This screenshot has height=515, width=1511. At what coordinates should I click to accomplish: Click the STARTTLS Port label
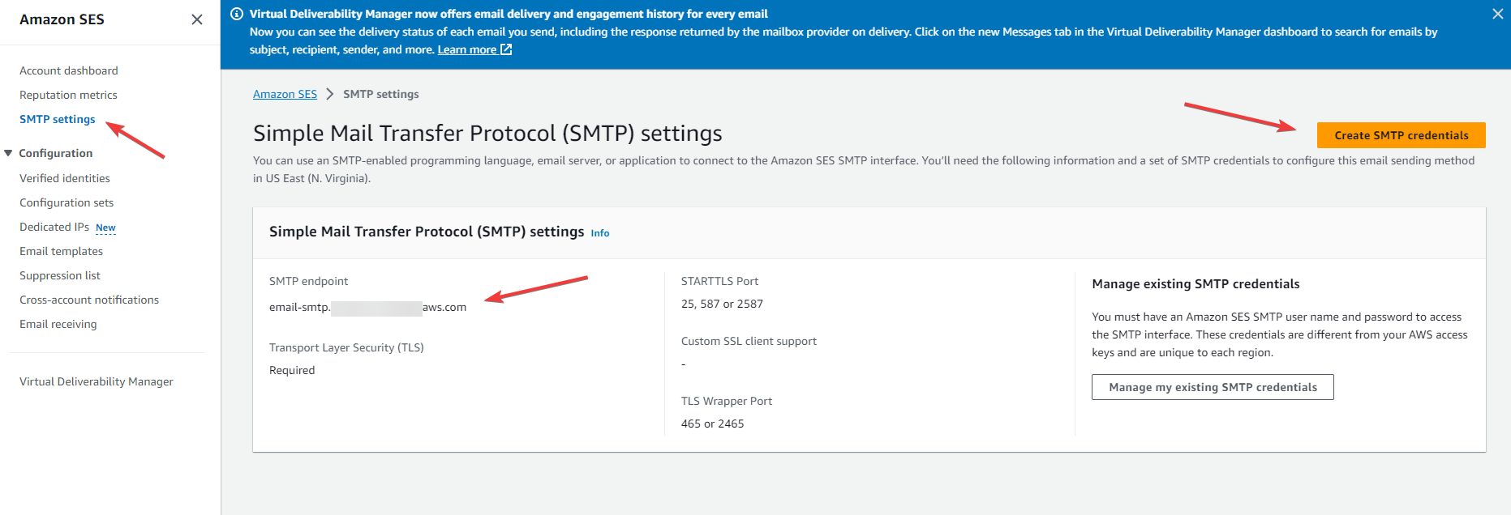pyautogui.click(x=719, y=281)
